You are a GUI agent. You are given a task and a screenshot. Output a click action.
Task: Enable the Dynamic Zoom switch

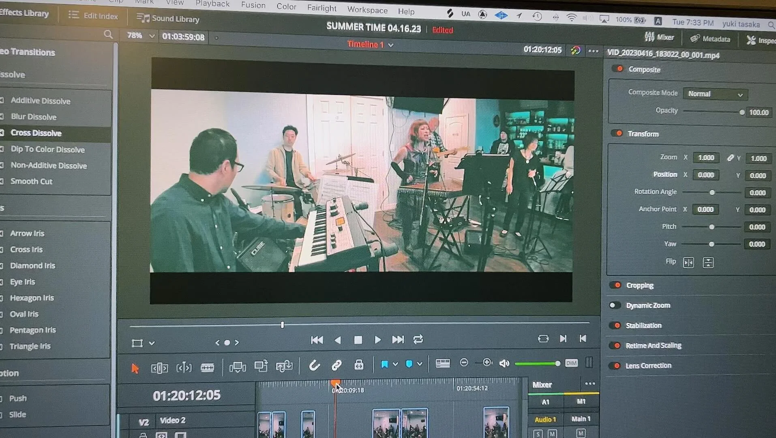[x=615, y=305]
